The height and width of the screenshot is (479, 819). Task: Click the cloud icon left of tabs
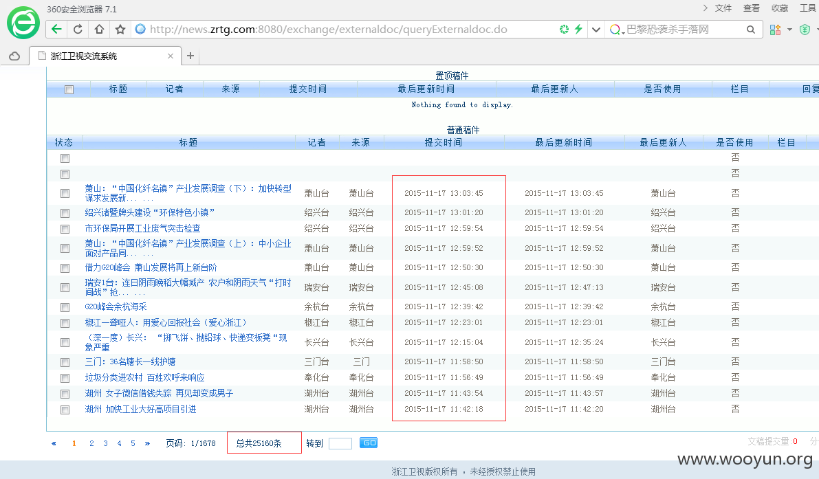pyautogui.click(x=14, y=56)
